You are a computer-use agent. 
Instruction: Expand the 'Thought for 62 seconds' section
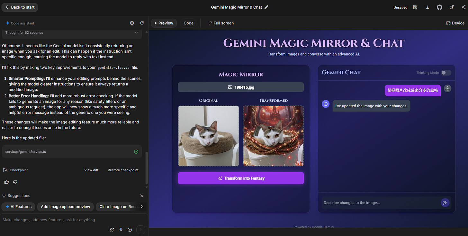[x=72, y=33]
